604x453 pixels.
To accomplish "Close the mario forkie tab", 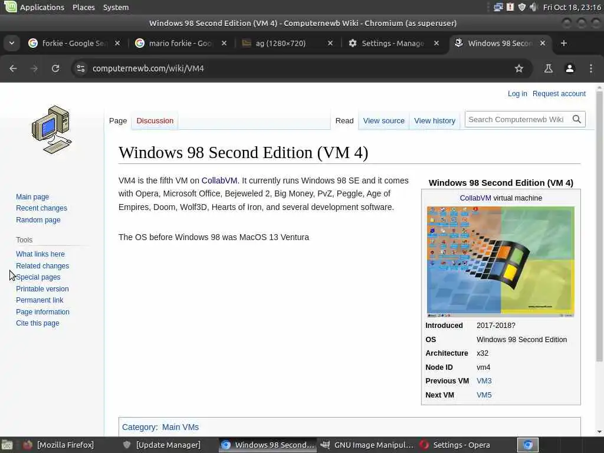I will pyautogui.click(x=224, y=43).
